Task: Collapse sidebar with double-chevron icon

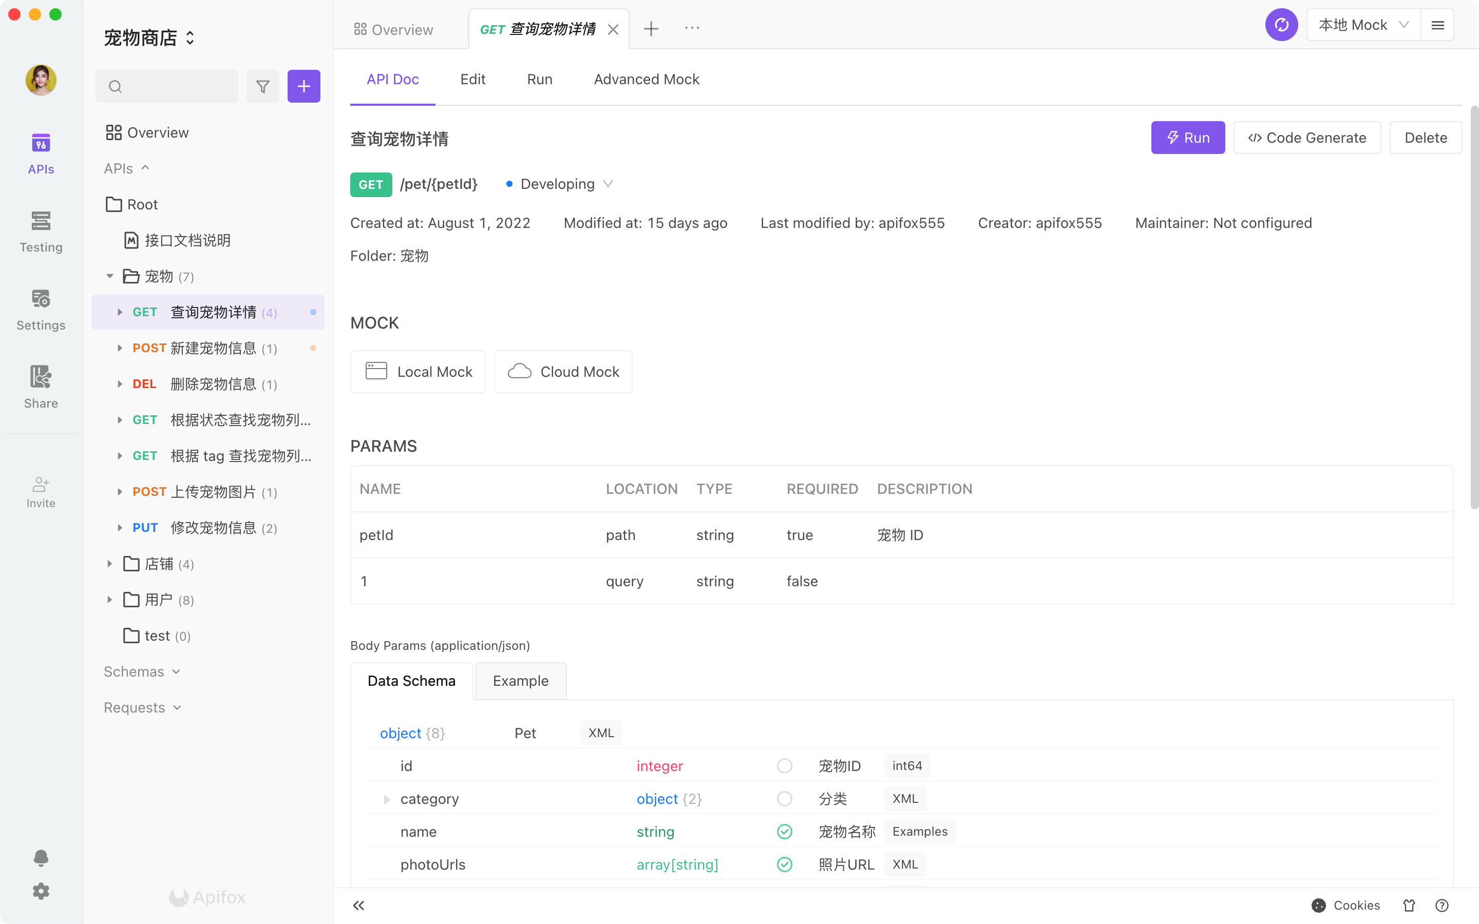Action: pyautogui.click(x=359, y=905)
